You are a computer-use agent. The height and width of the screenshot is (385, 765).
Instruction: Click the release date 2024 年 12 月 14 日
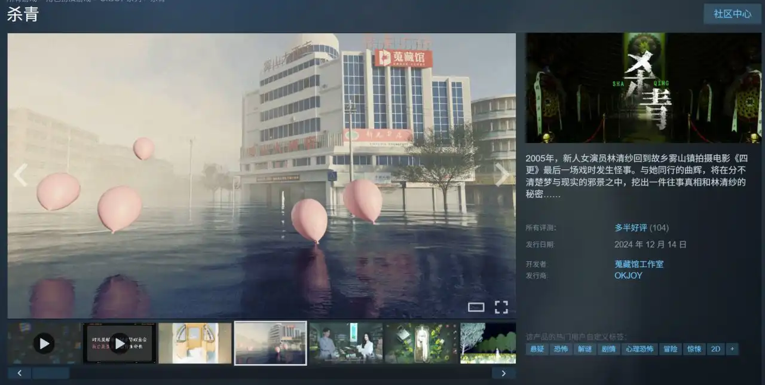pyautogui.click(x=650, y=245)
